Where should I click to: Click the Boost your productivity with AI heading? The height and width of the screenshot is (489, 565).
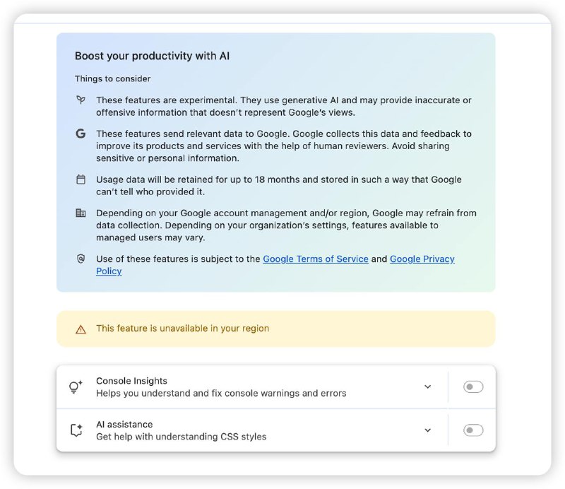(x=152, y=56)
